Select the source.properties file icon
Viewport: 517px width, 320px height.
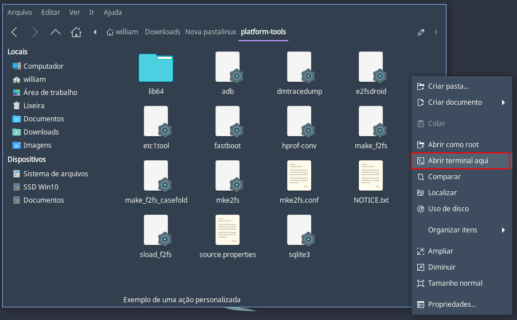(x=228, y=230)
